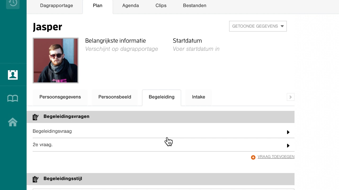Show more sub-tabs with right chevron

(291, 97)
